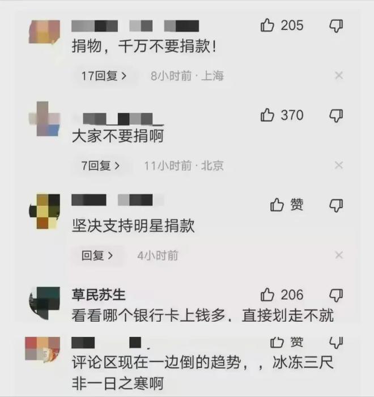Expand the 7回复 replies

coord(100,165)
